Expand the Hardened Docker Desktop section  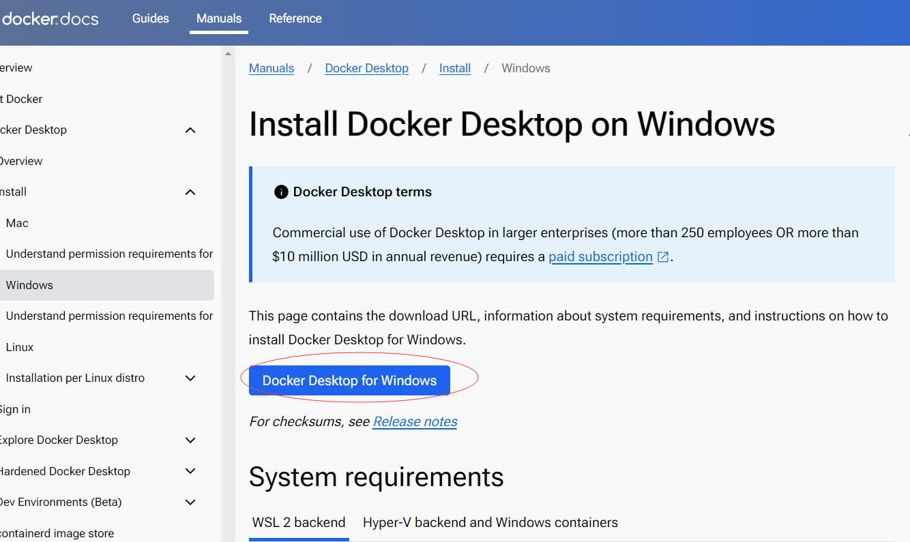[190, 471]
